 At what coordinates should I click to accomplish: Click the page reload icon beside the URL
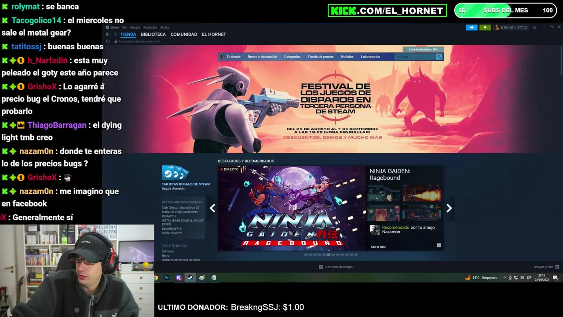point(108,41)
